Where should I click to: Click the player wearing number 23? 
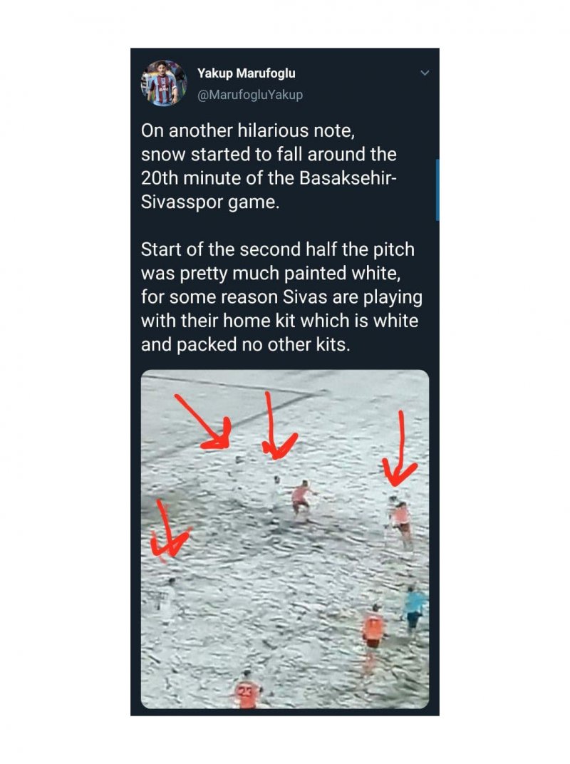247,689
